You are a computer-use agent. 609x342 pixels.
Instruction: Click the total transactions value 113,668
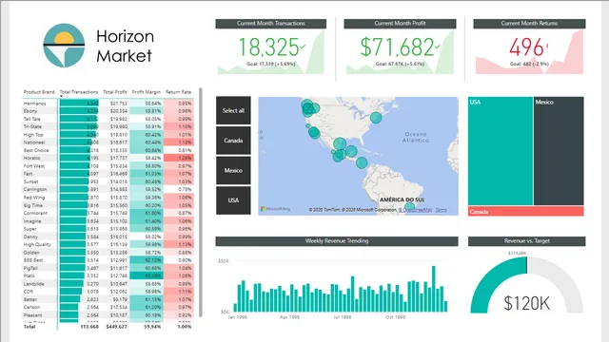[x=88, y=327]
